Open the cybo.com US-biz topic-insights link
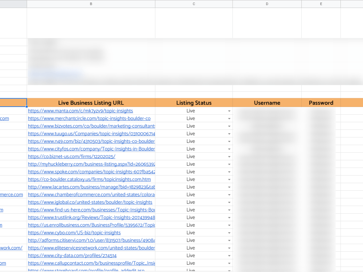The width and height of the screenshot is (363, 272). tap(74, 233)
